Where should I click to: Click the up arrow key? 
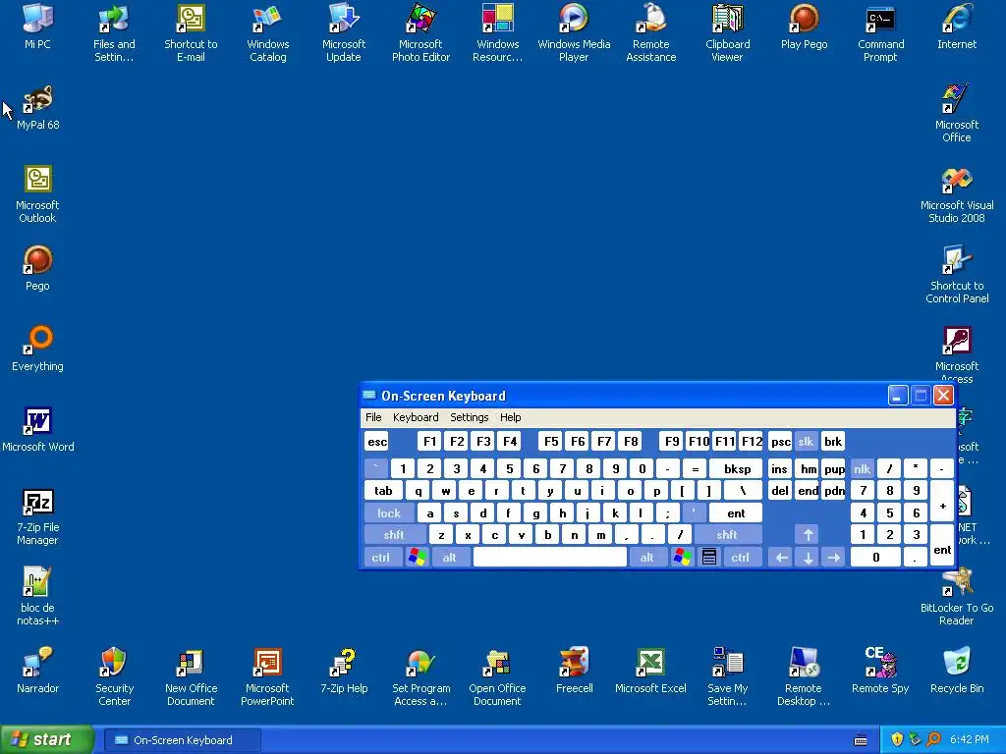pyautogui.click(x=808, y=535)
